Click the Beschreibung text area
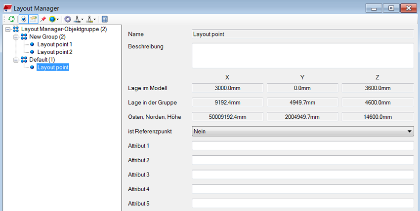Screen dimensions: 420x211 302,55
